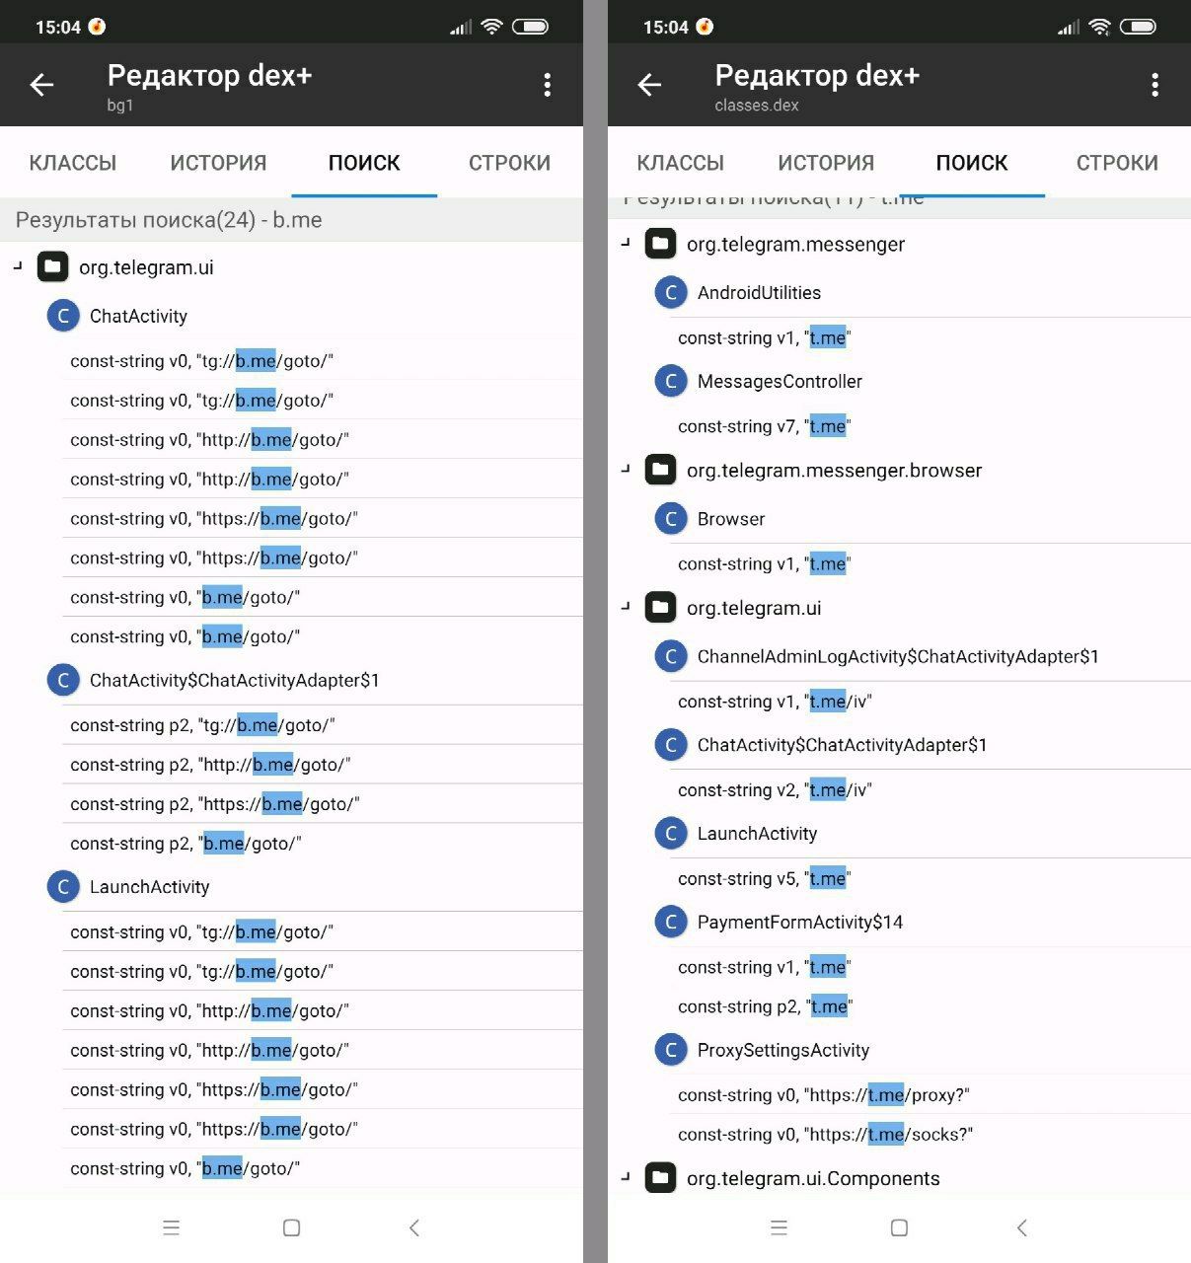This screenshot has width=1191, height=1263.
Task: Collapse the org.telegram.messenger.browser package
Action: coord(626,469)
